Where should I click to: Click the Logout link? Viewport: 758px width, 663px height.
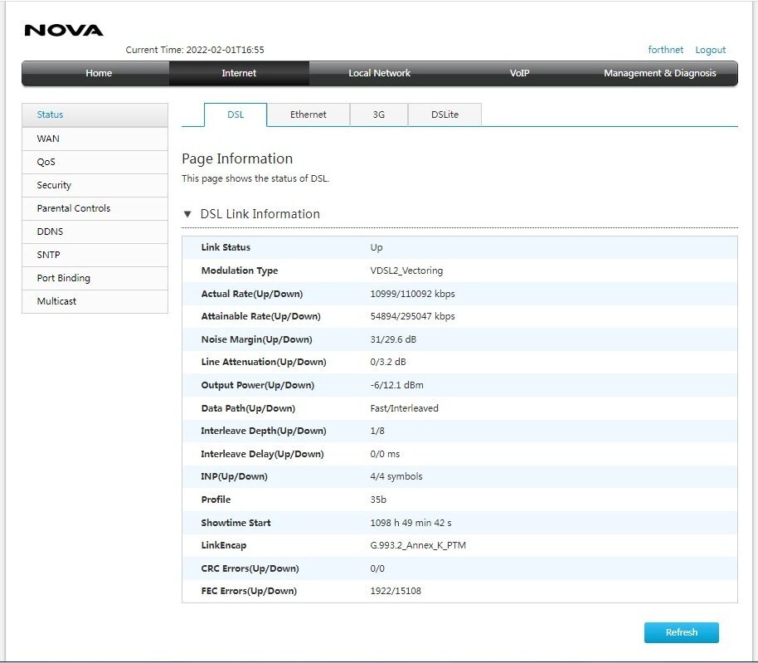[710, 50]
